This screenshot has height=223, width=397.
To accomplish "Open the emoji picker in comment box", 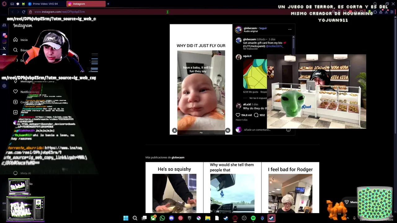I will (288, 130).
